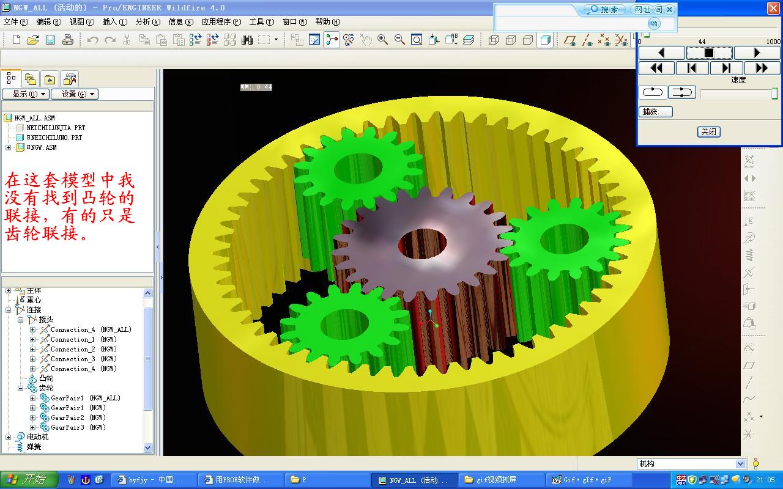This screenshot has height=489, width=783.
Task: Repaint the screen icon
Action: 314,40
